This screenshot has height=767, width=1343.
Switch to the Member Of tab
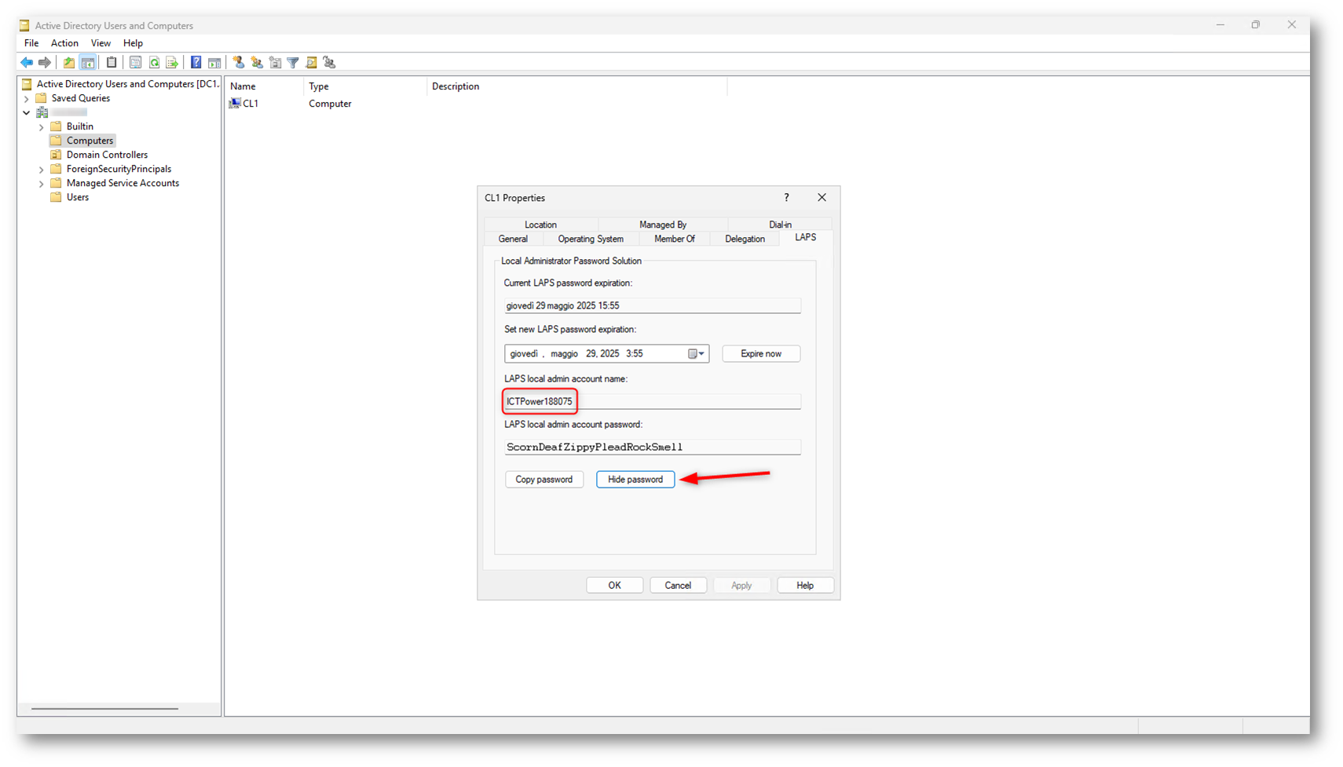pos(675,239)
